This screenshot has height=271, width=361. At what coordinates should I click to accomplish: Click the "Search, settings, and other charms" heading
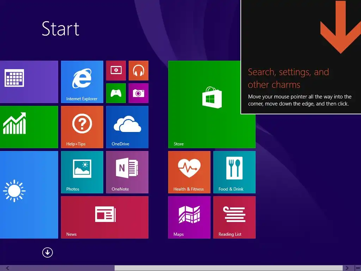tap(288, 78)
